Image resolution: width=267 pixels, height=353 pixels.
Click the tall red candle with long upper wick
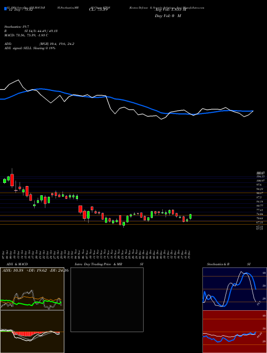[x=12, y=179]
